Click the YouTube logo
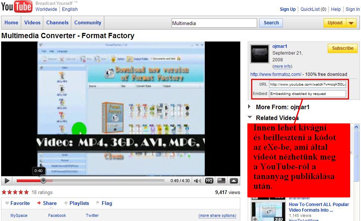This screenshot has width=361, height=221. 16,6
